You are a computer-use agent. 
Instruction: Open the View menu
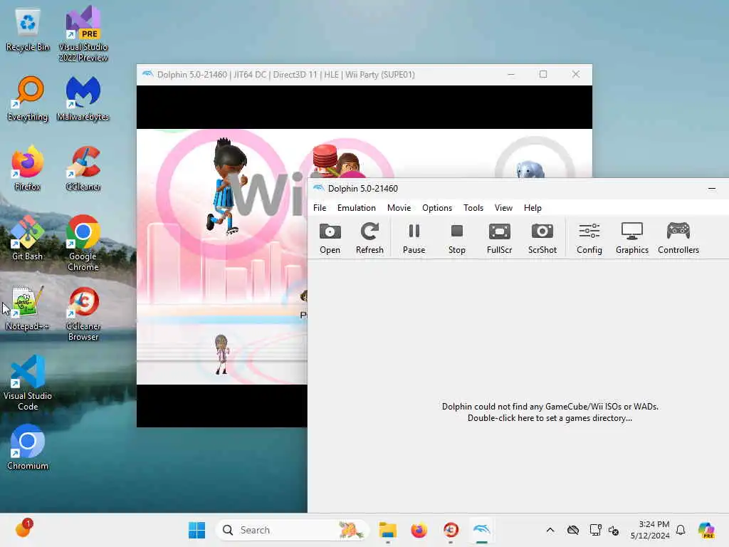(x=503, y=208)
